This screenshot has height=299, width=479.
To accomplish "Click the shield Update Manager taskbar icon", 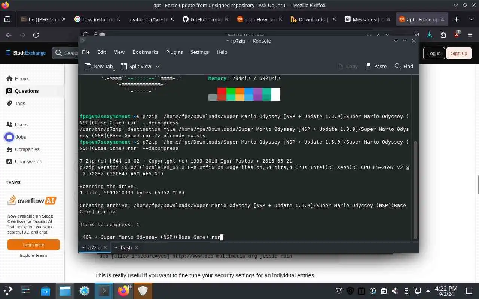I will coord(143,290).
